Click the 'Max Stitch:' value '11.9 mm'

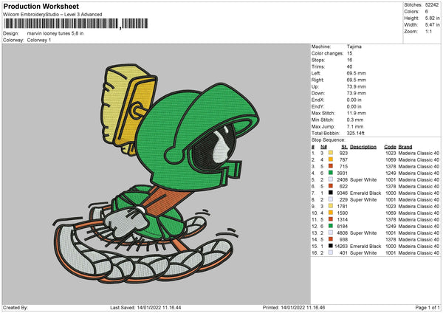point(357,113)
